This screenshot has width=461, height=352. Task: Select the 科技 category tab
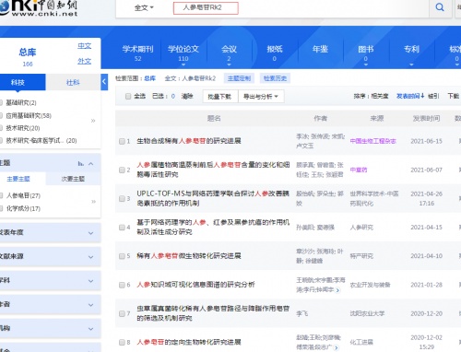tap(23, 82)
